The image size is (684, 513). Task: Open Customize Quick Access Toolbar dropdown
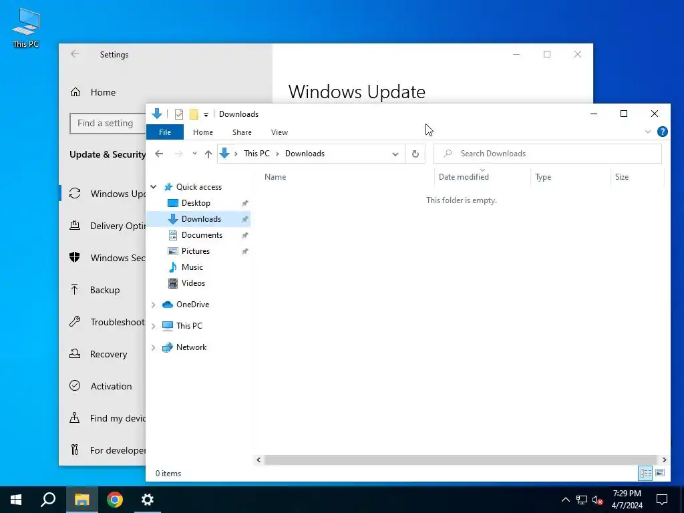pyautogui.click(x=206, y=115)
